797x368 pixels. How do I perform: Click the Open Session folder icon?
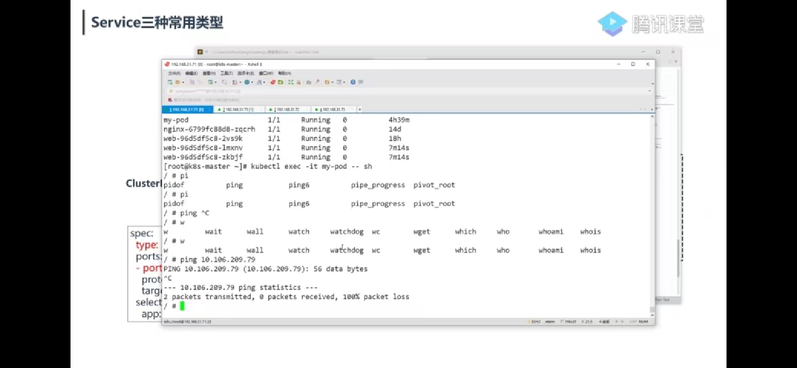tap(177, 82)
